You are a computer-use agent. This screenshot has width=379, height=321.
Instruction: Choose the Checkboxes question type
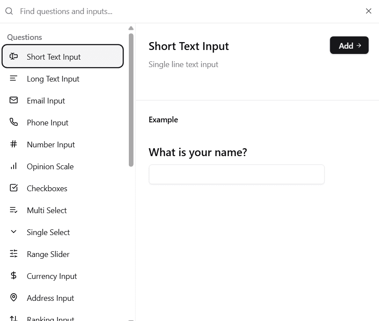point(47,188)
